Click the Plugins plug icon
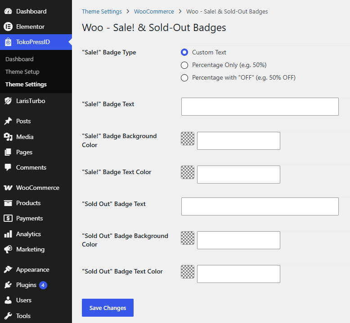Image resolution: width=350 pixels, height=323 pixels. tap(8, 285)
